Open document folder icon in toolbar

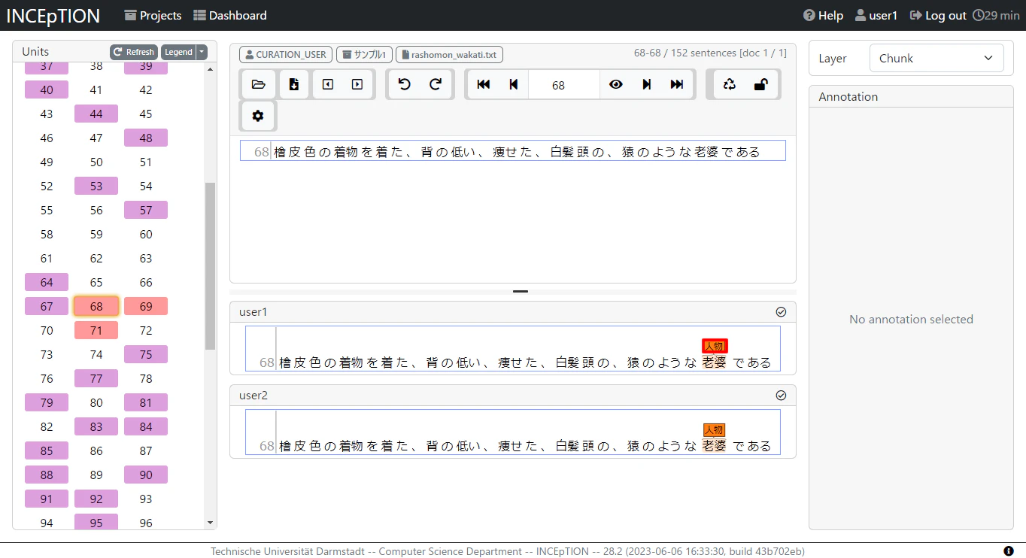point(258,84)
